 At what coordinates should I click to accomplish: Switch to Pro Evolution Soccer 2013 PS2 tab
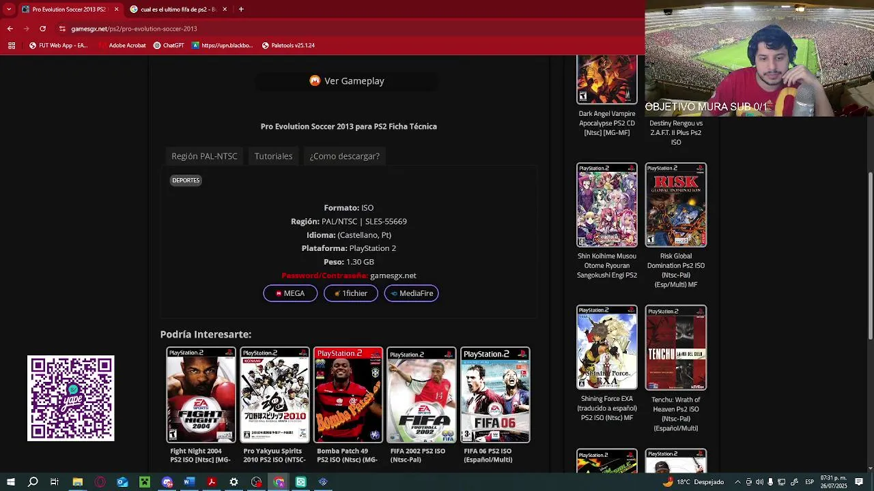(70, 10)
